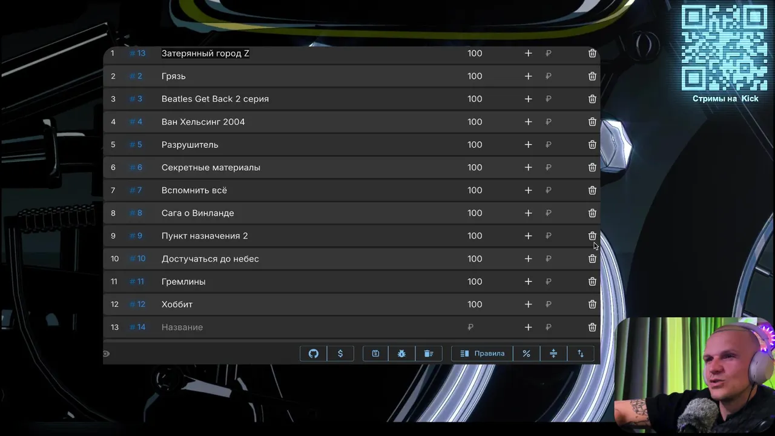This screenshot has width=775, height=436.
Task: Click plus icon for Ван Хельсинг 2004
Action: point(528,122)
